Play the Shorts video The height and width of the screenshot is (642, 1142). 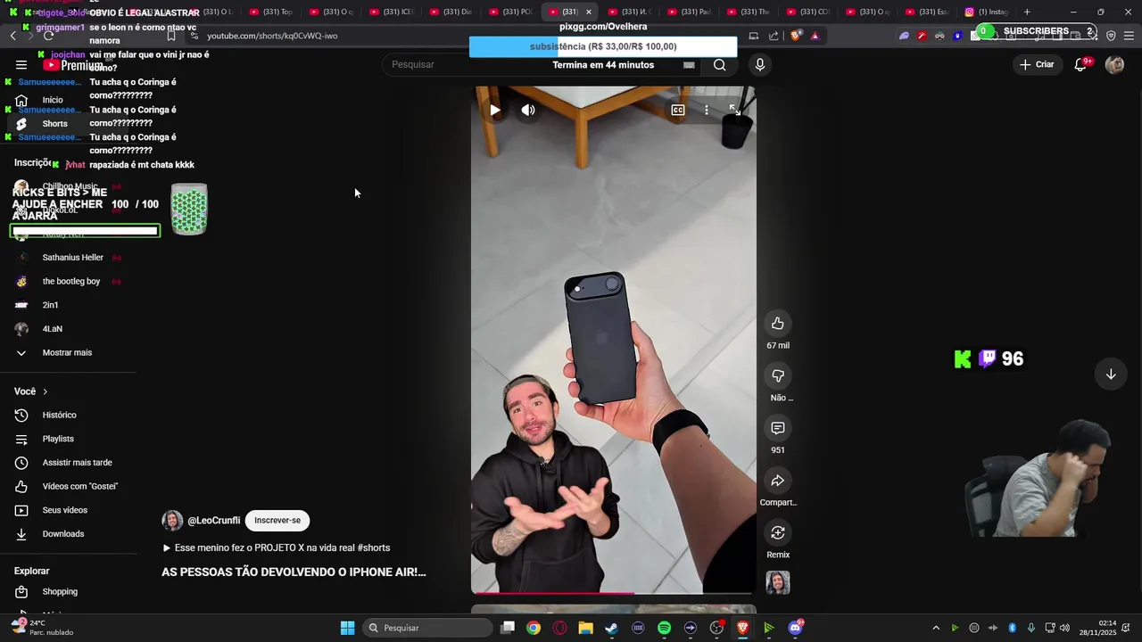[495, 111]
